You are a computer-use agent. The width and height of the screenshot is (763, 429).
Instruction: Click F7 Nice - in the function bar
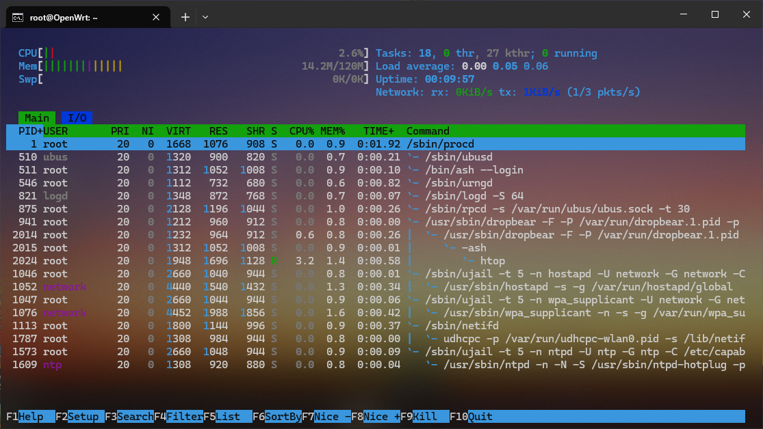(x=326, y=417)
